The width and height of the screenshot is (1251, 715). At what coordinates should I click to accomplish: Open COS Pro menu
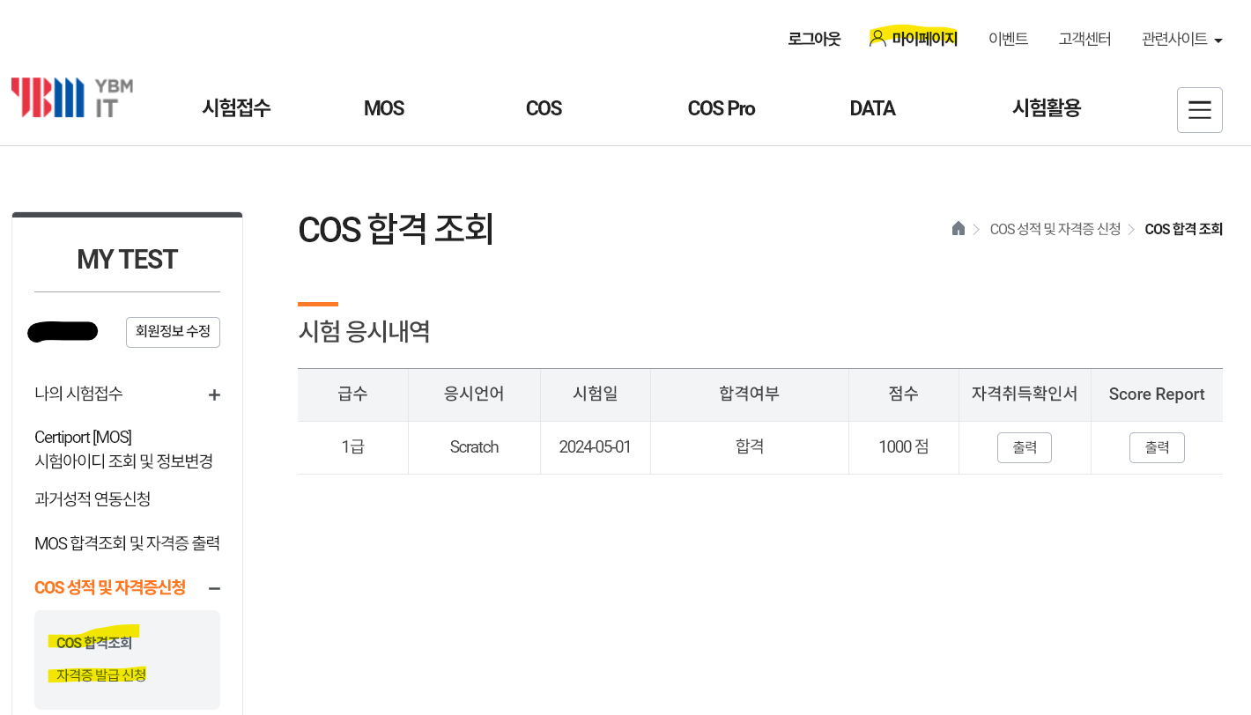click(721, 108)
